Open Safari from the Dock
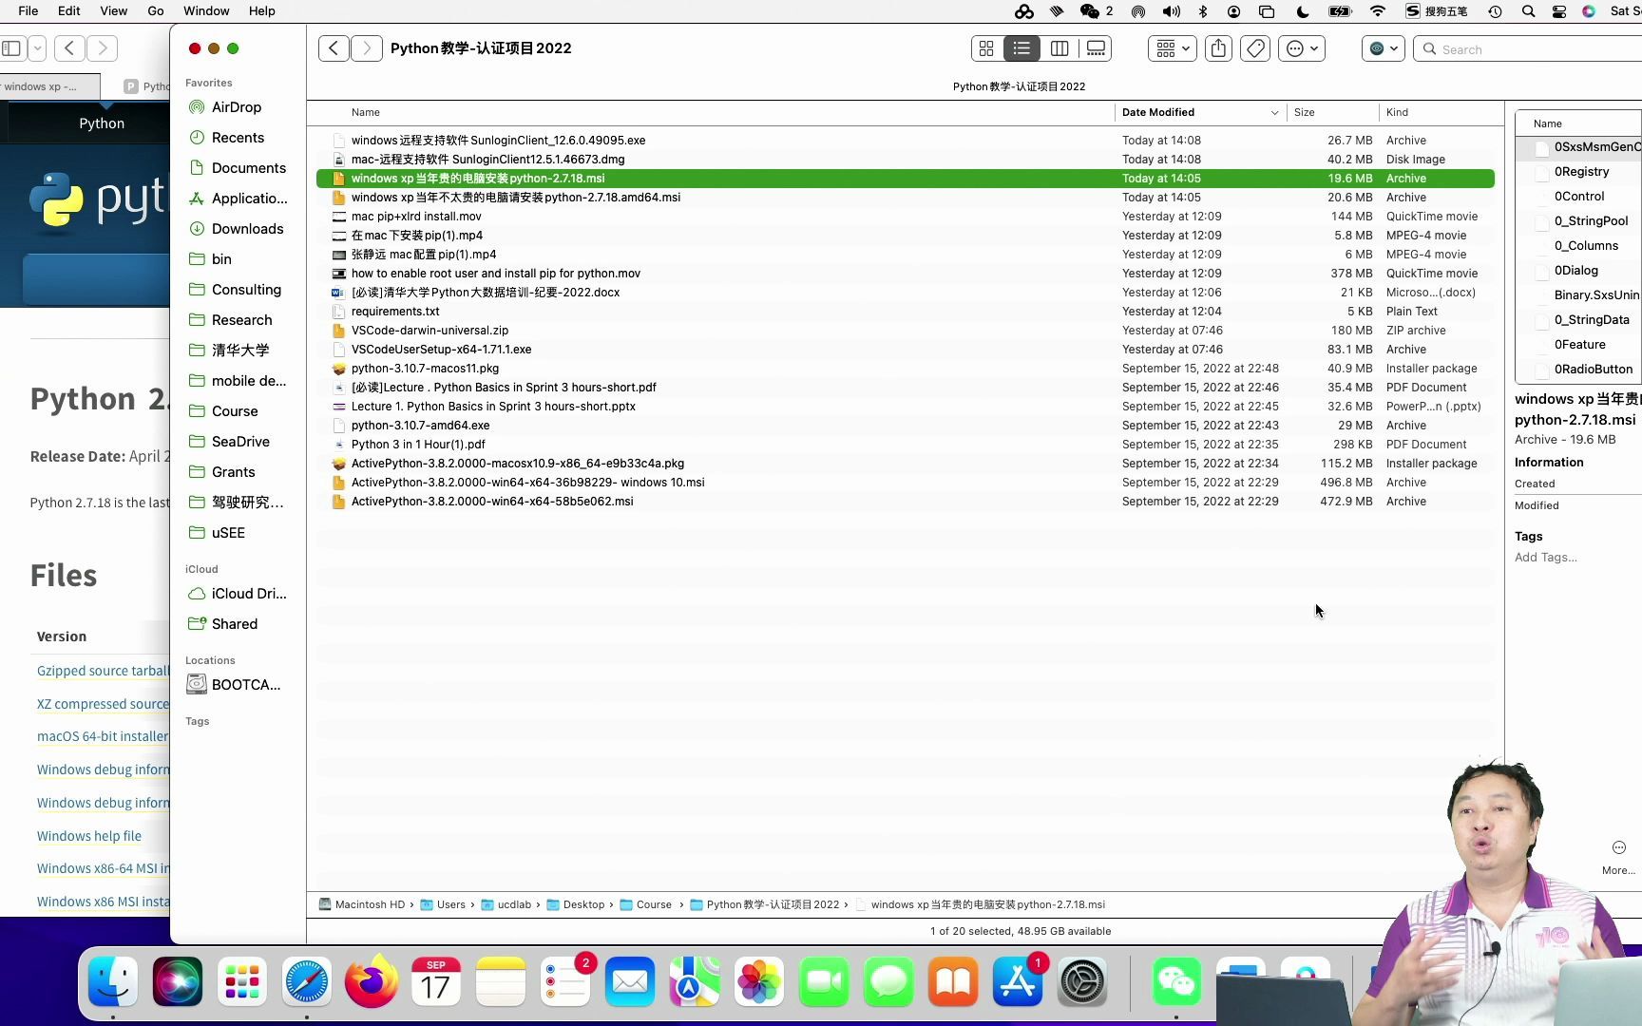 pos(307,981)
